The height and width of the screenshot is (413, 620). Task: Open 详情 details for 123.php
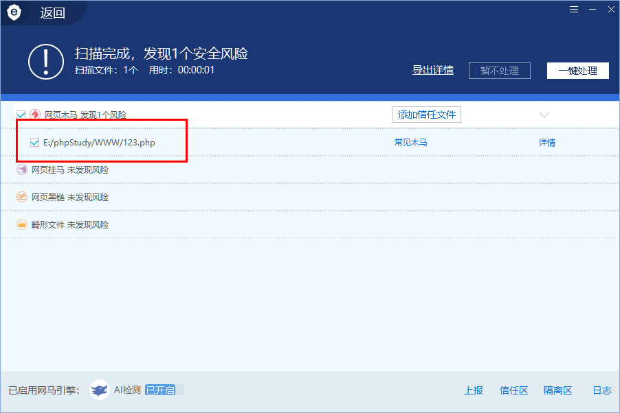pyautogui.click(x=547, y=143)
